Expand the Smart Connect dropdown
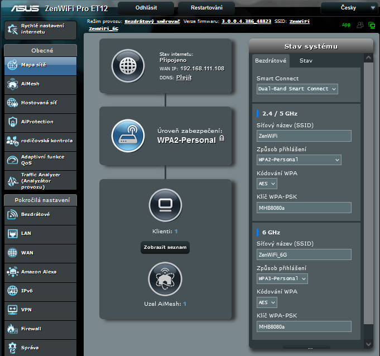The height and width of the screenshot is (356, 380). tap(297, 89)
